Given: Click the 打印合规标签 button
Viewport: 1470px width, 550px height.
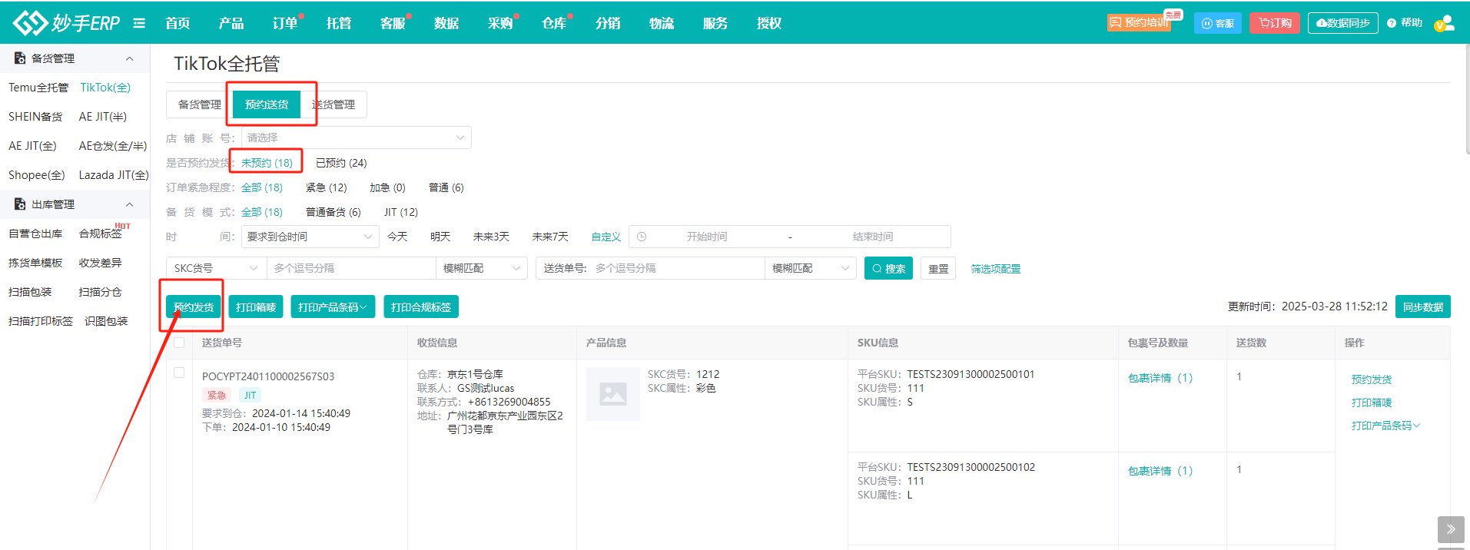Looking at the screenshot, I should tap(421, 307).
